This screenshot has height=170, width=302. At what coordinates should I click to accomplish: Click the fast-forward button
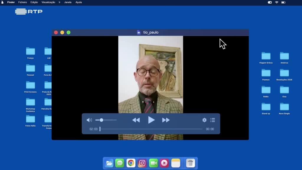[x=166, y=120]
